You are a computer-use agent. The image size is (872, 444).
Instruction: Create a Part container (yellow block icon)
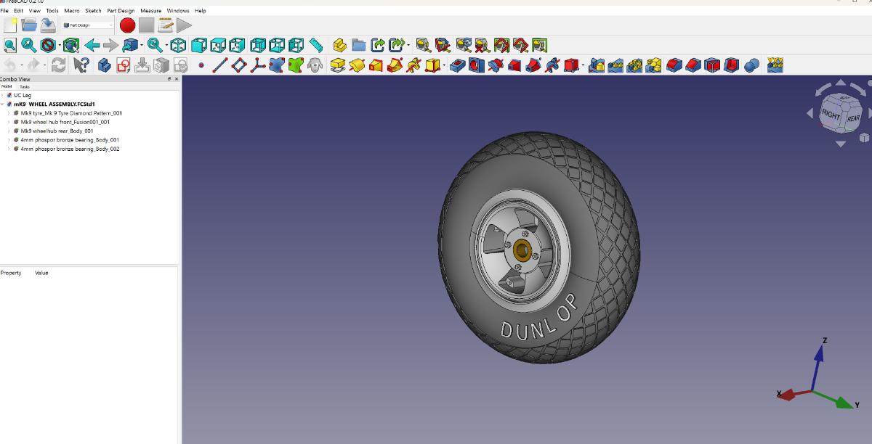(339, 46)
